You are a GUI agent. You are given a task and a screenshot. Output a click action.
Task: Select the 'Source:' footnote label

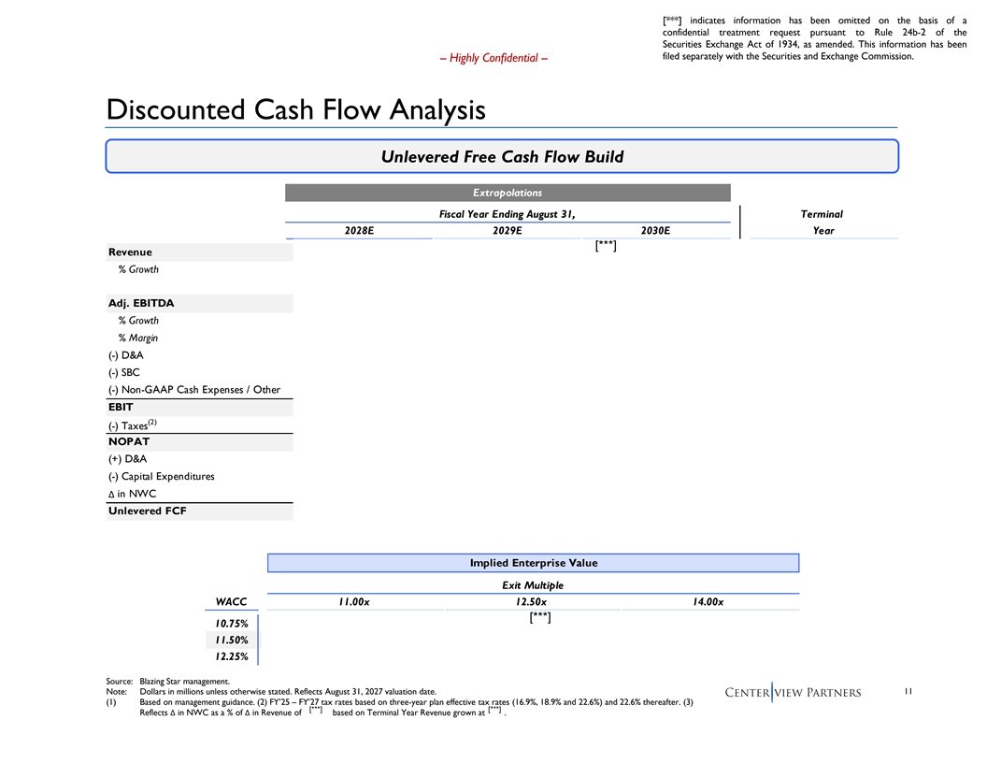[119, 681]
